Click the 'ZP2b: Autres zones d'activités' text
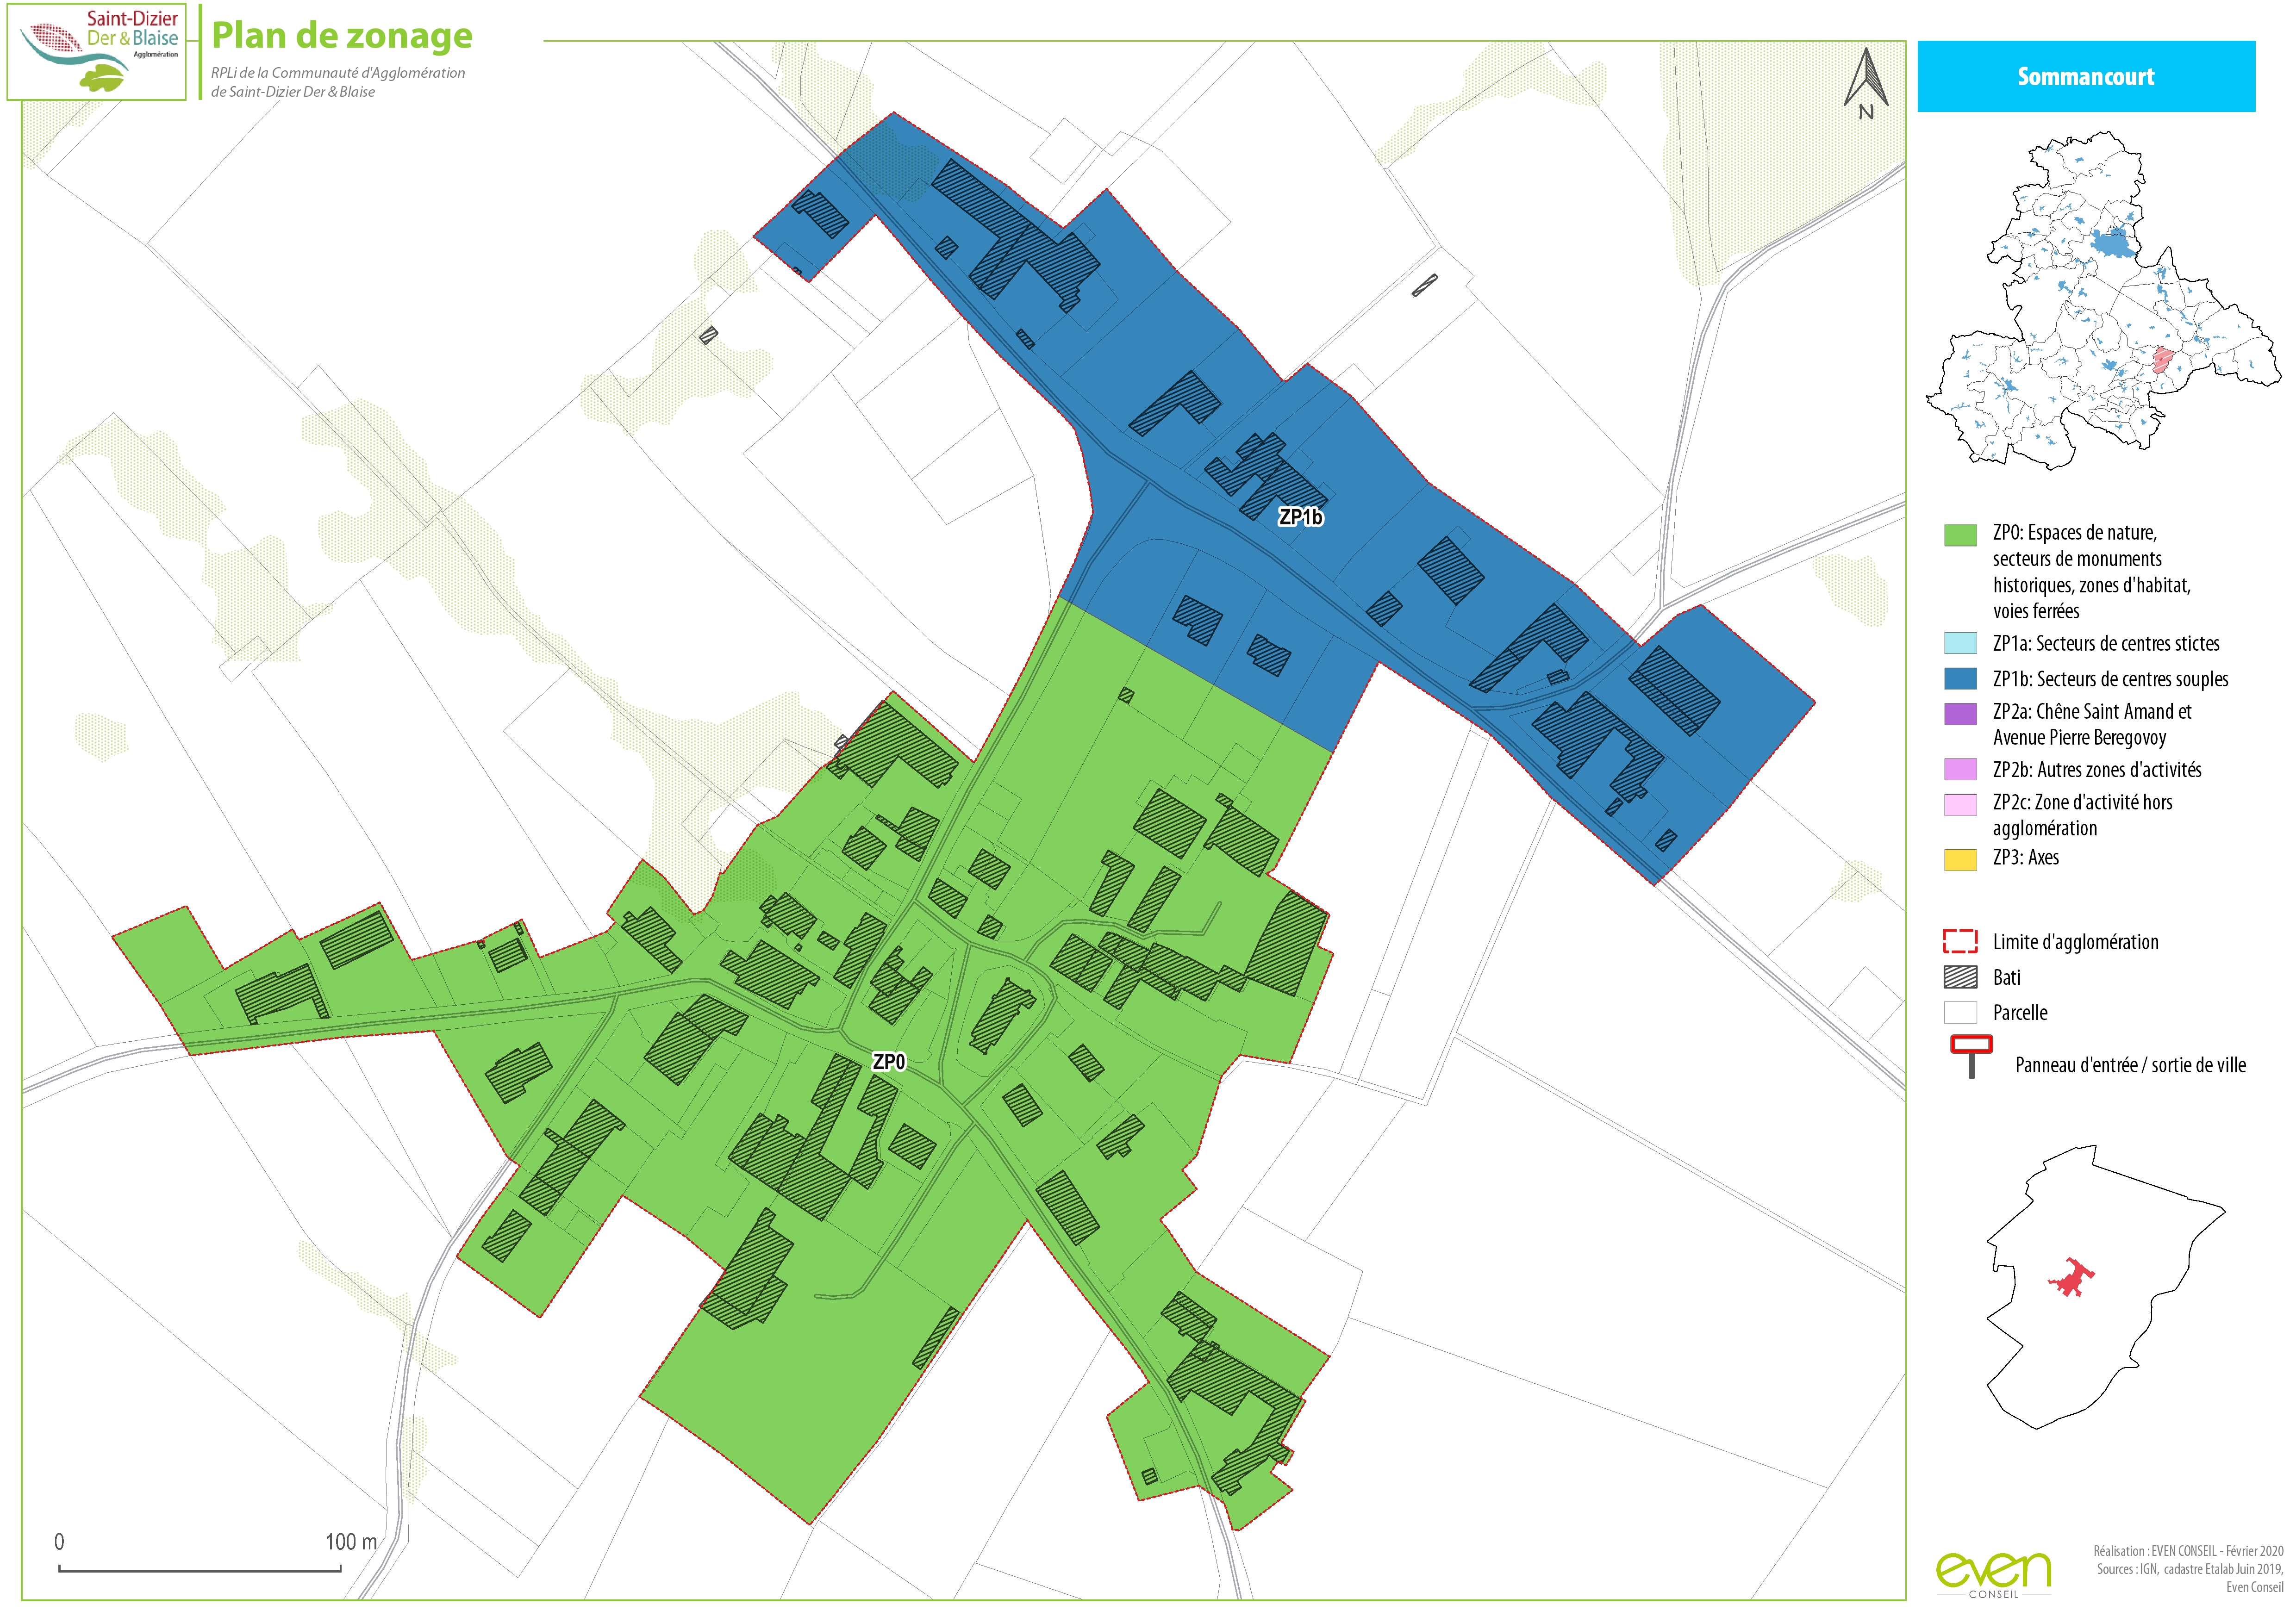Image resolution: width=2296 pixels, height=1623 pixels. coord(2097,770)
